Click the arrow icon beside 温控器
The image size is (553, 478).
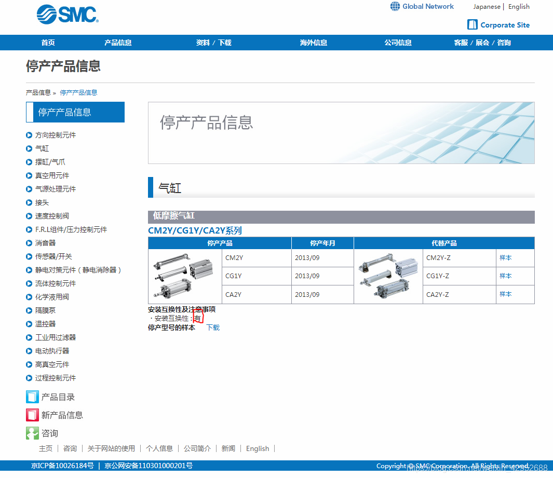[x=29, y=324]
